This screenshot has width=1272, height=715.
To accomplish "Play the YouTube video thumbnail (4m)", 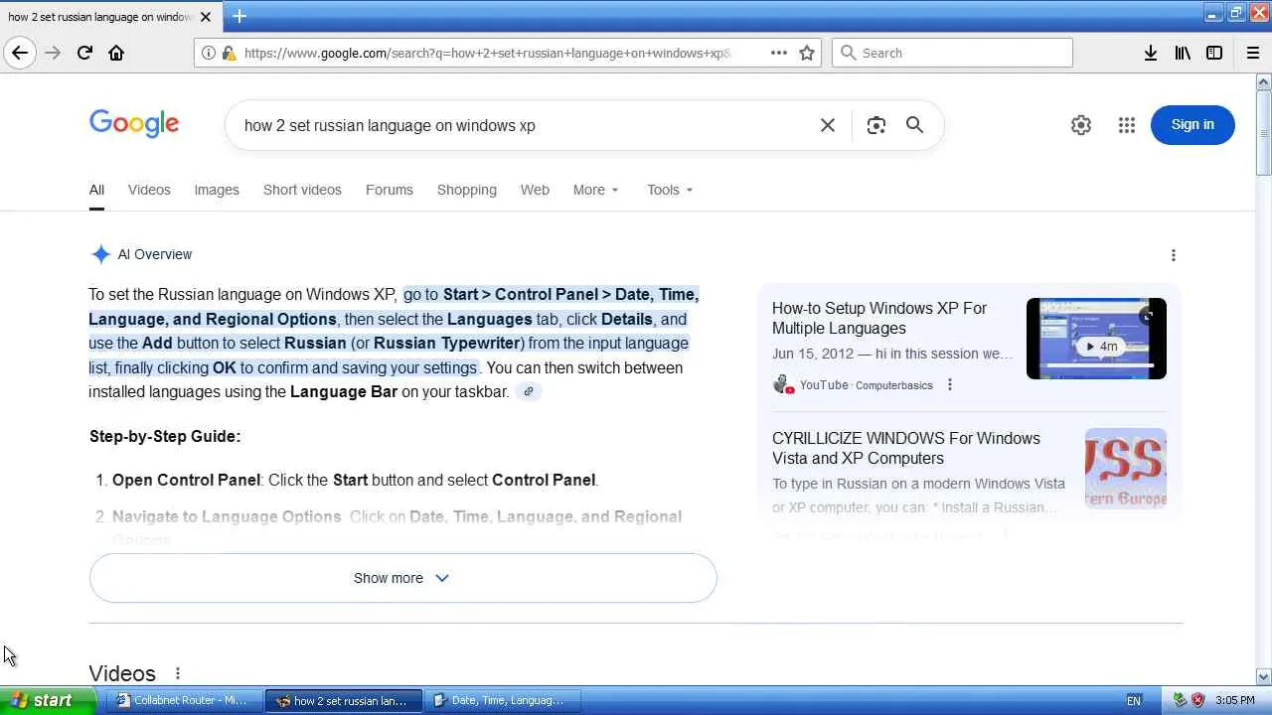I will [x=1096, y=339].
